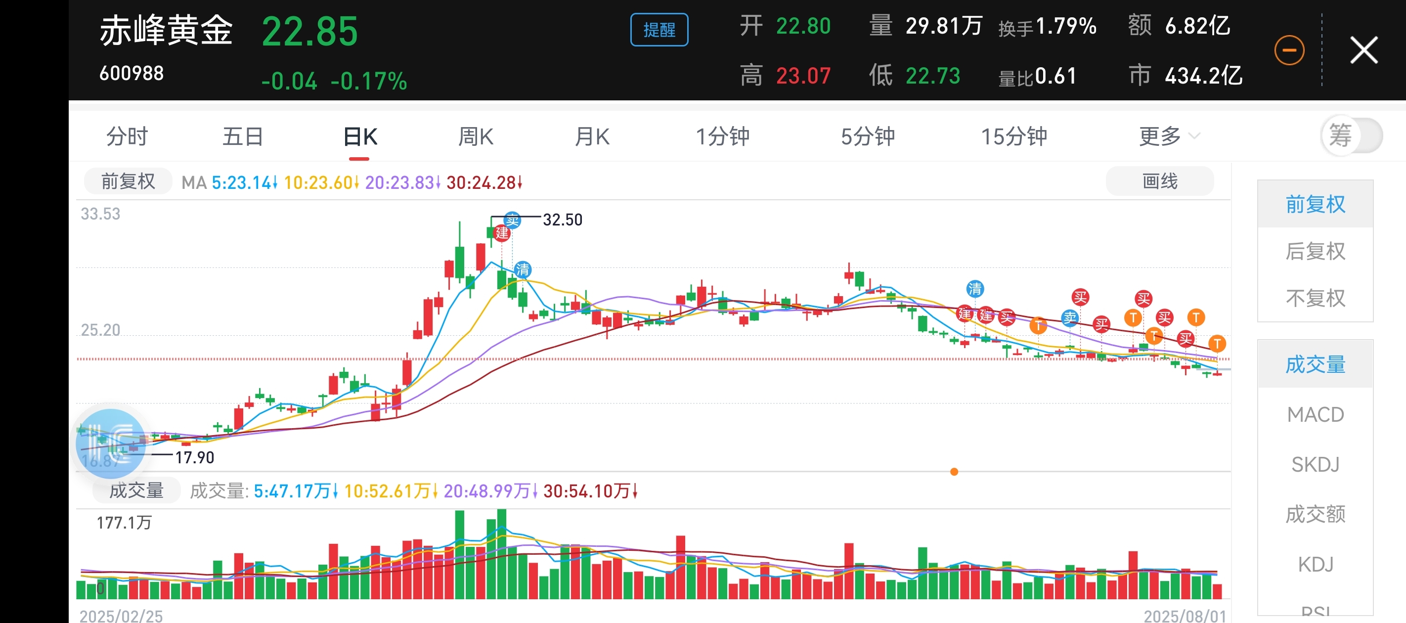Click the blue 清 marker above the paired 建 markers
The image size is (1406, 623).
coord(975,288)
